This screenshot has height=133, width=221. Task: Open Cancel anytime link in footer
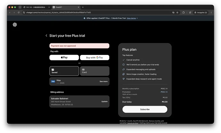click(133, 123)
